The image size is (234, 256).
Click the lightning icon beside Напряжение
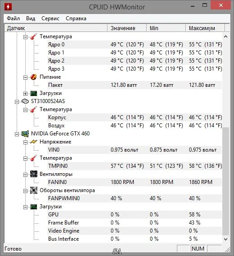34,142
